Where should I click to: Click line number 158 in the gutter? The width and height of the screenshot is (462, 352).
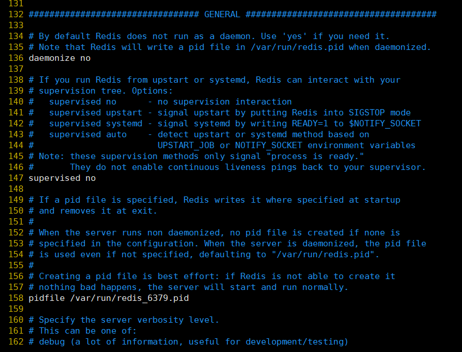point(16,298)
